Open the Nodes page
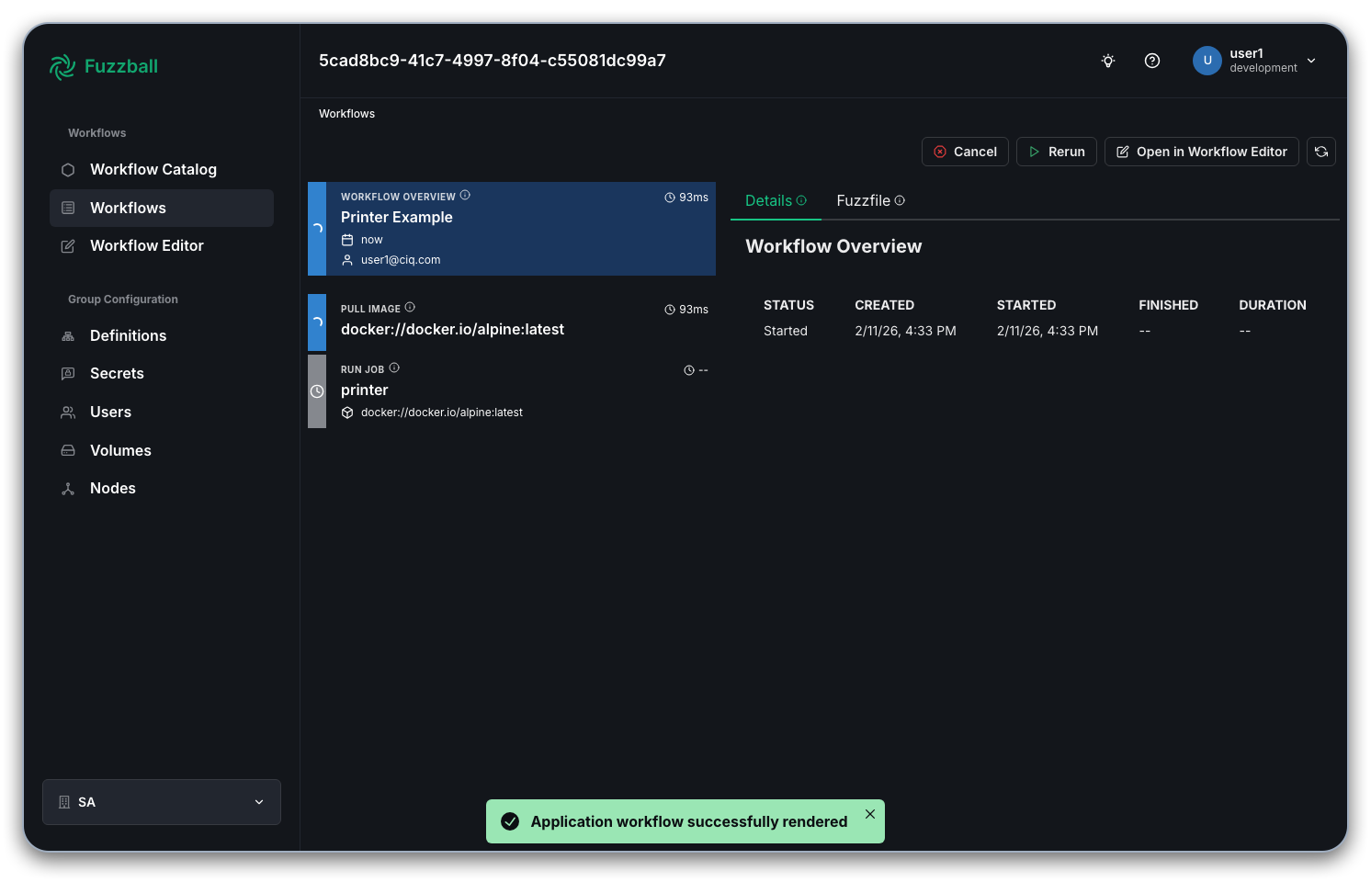1371x882 pixels. click(x=113, y=488)
